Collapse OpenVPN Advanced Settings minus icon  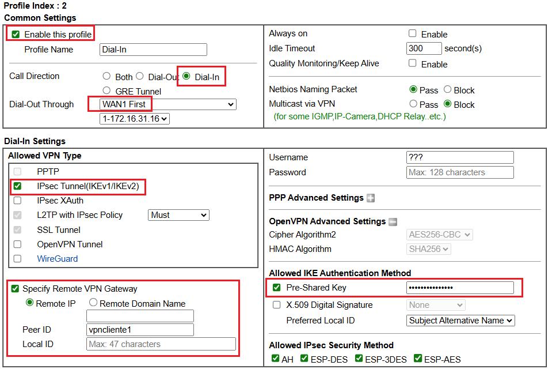tap(393, 221)
